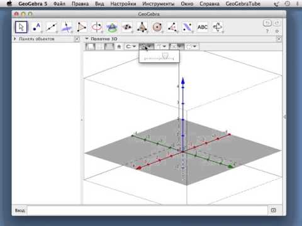Close the Панель объектов panel
The width and height of the screenshot is (302, 226).
pos(77,39)
